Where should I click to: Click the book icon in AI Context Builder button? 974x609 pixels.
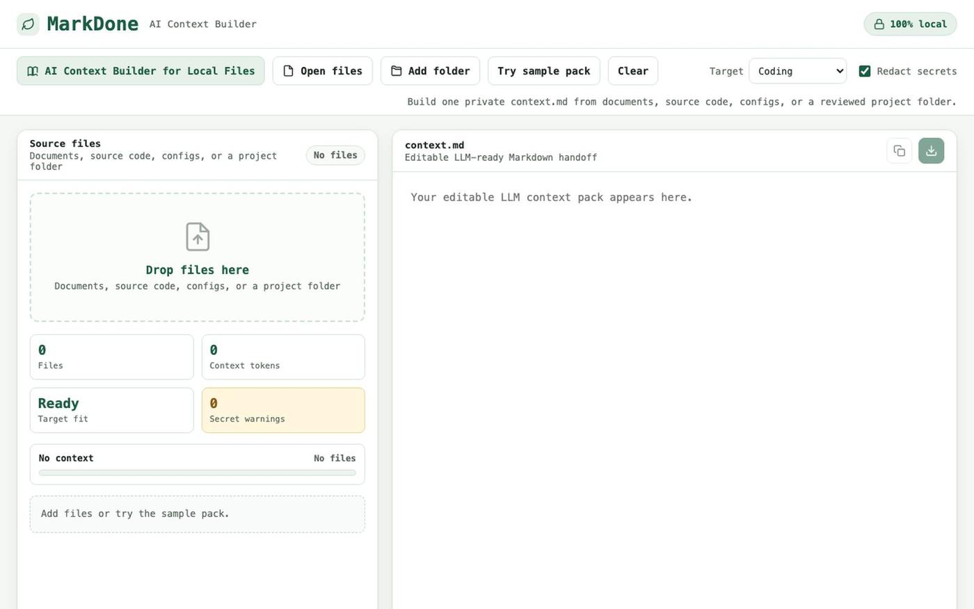click(x=33, y=71)
